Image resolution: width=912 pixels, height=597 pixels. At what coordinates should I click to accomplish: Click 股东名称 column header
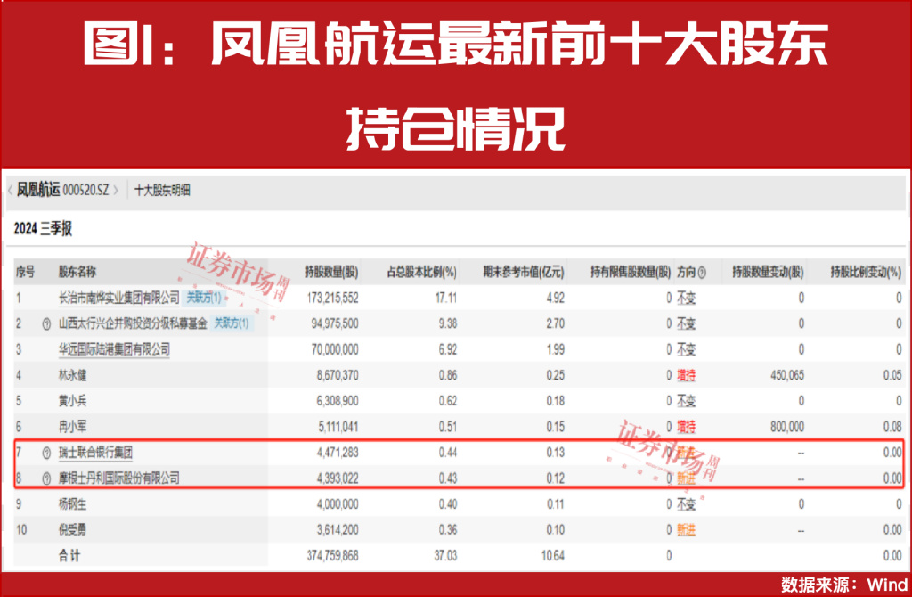[77, 272]
